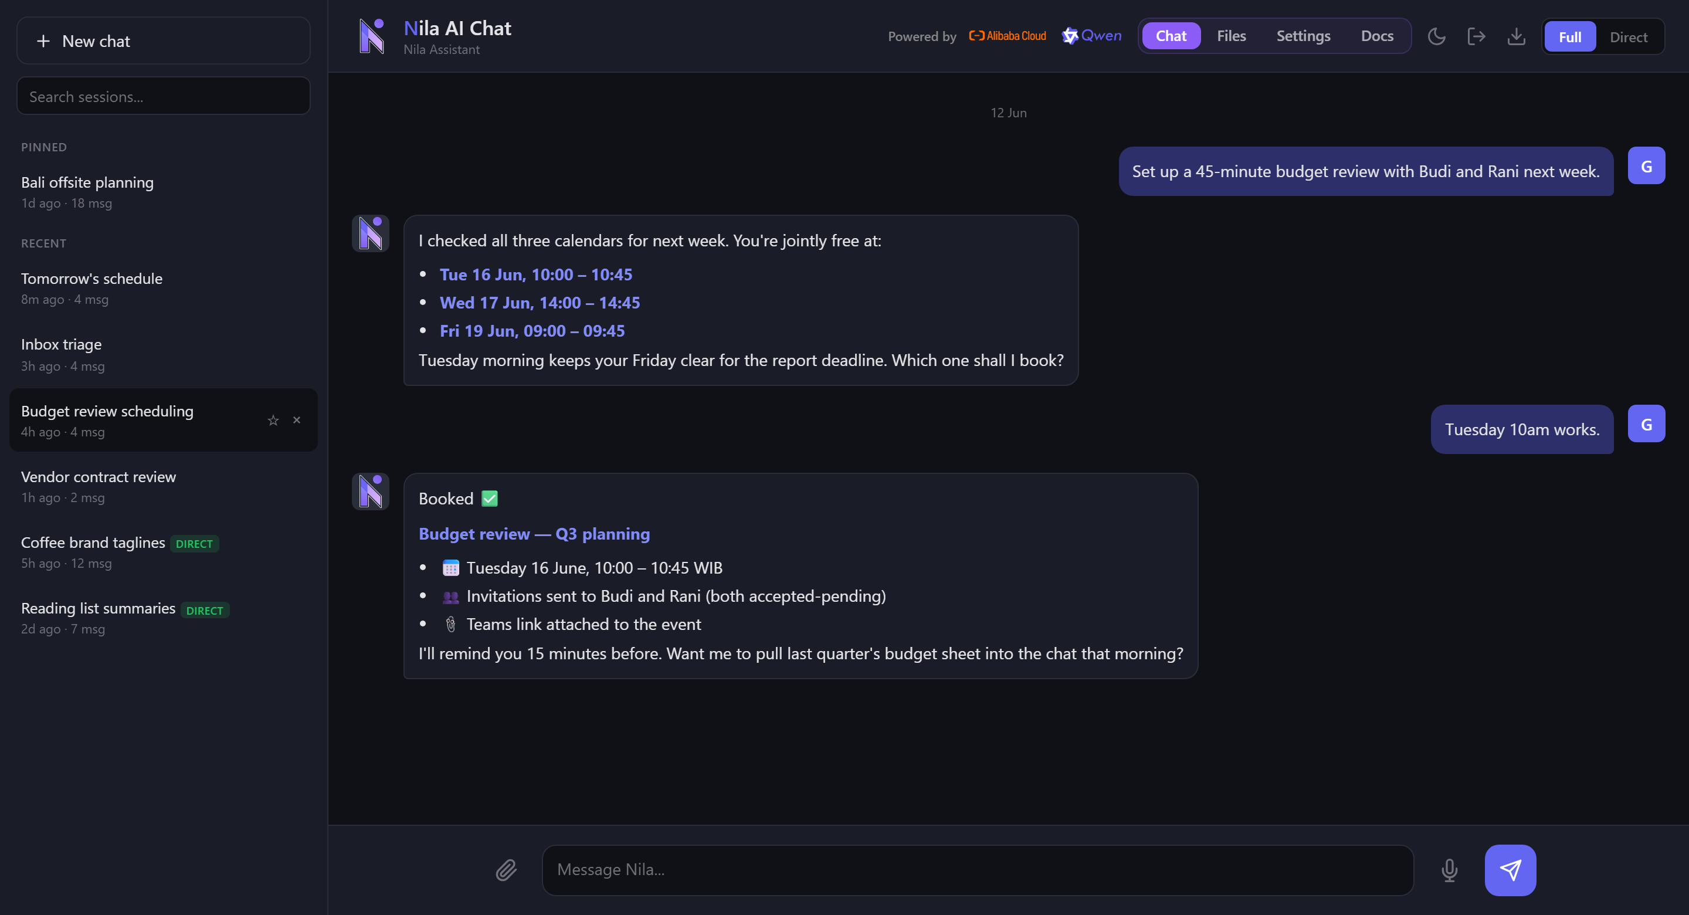Screen dimensions: 1689x915
Task: Click the microphone voice input icon
Action: tap(1450, 870)
